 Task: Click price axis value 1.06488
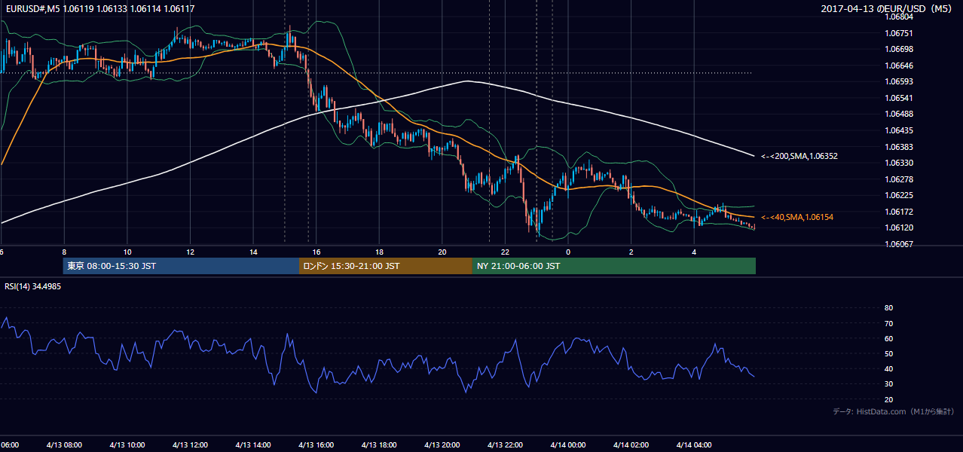click(898, 114)
